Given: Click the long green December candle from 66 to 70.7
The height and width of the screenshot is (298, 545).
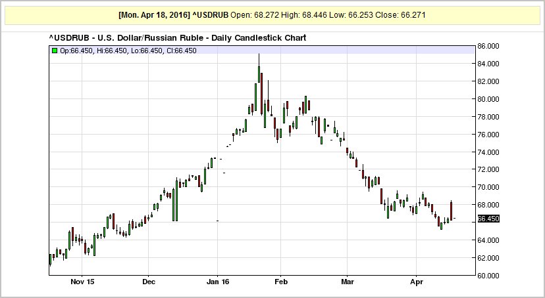Looking at the screenshot, I should [176, 200].
